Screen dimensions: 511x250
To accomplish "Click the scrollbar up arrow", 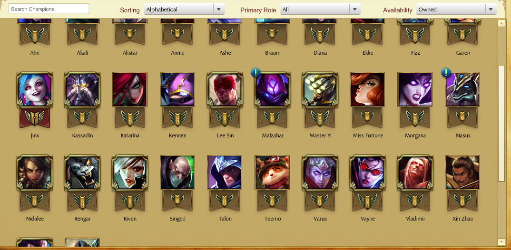I will 501,23.
